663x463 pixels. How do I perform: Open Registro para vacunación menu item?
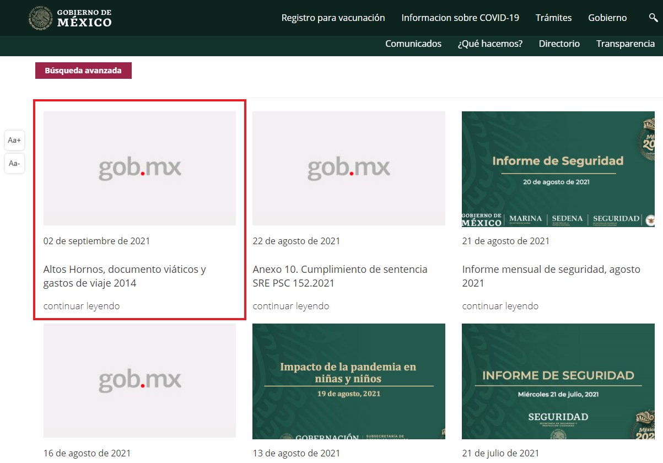(x=333, y=18)
